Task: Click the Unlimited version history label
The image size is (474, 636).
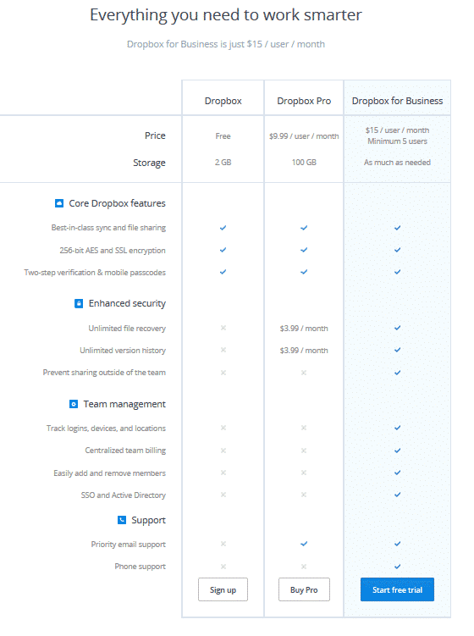Action: click(x=123, y=350)
